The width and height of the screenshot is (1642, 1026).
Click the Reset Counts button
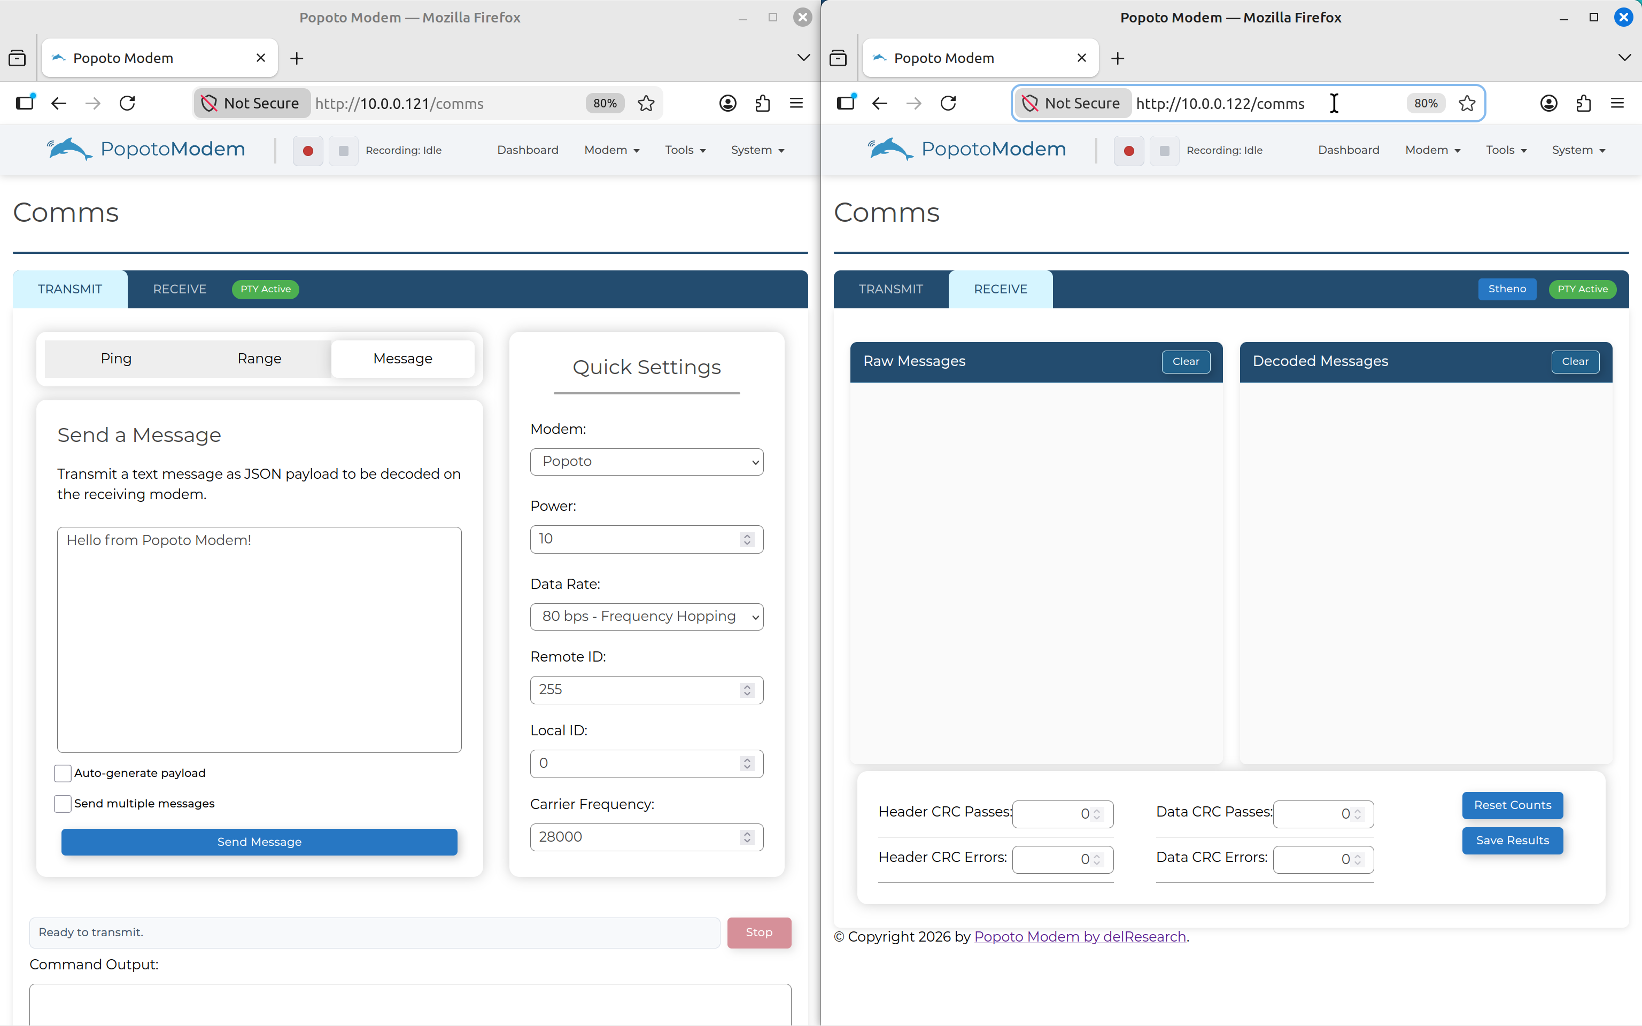(x=1513, y=805)
